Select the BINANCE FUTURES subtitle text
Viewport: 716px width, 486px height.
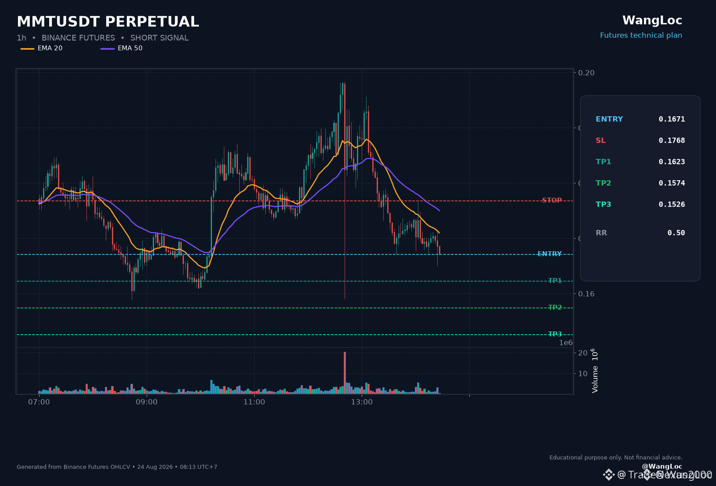(78, 38)
